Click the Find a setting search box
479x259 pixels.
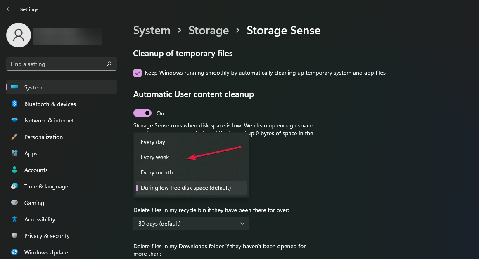pos(61,64)
